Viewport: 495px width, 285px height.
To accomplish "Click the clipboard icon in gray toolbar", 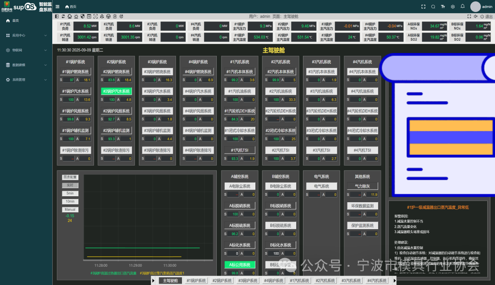I will click(x=115, y=16).
